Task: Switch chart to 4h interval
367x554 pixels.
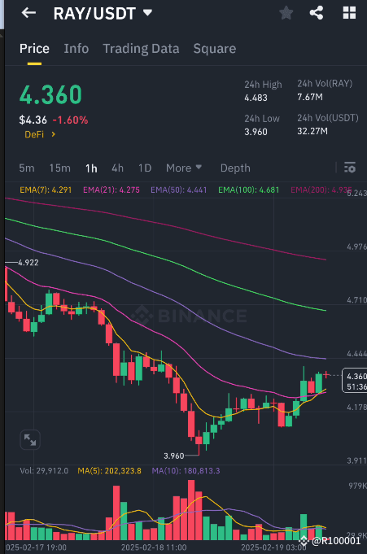Action: click(117, 168)
